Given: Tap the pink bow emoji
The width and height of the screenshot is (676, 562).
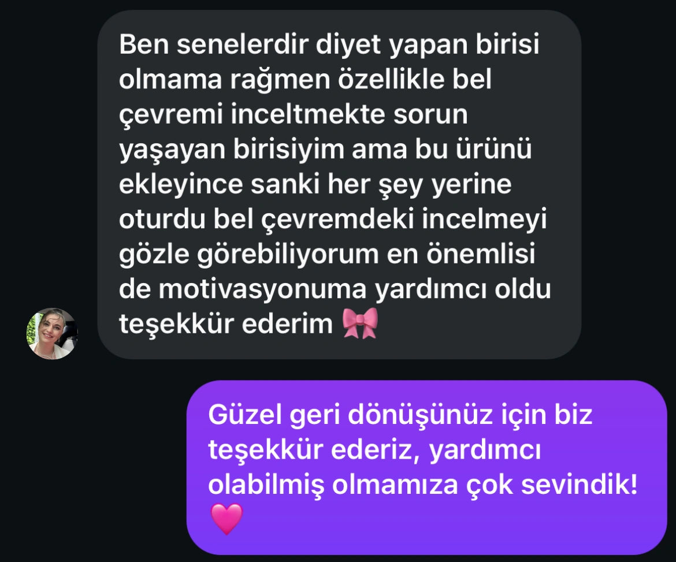Looking at the screenshot, I should pyautogui.click(x=360, y=323).
